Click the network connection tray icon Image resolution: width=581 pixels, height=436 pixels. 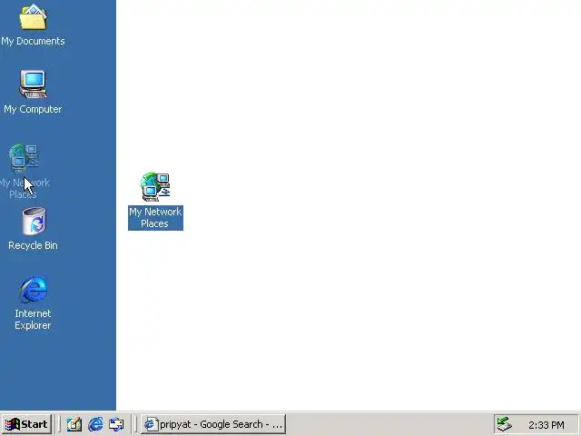[504, 424]
